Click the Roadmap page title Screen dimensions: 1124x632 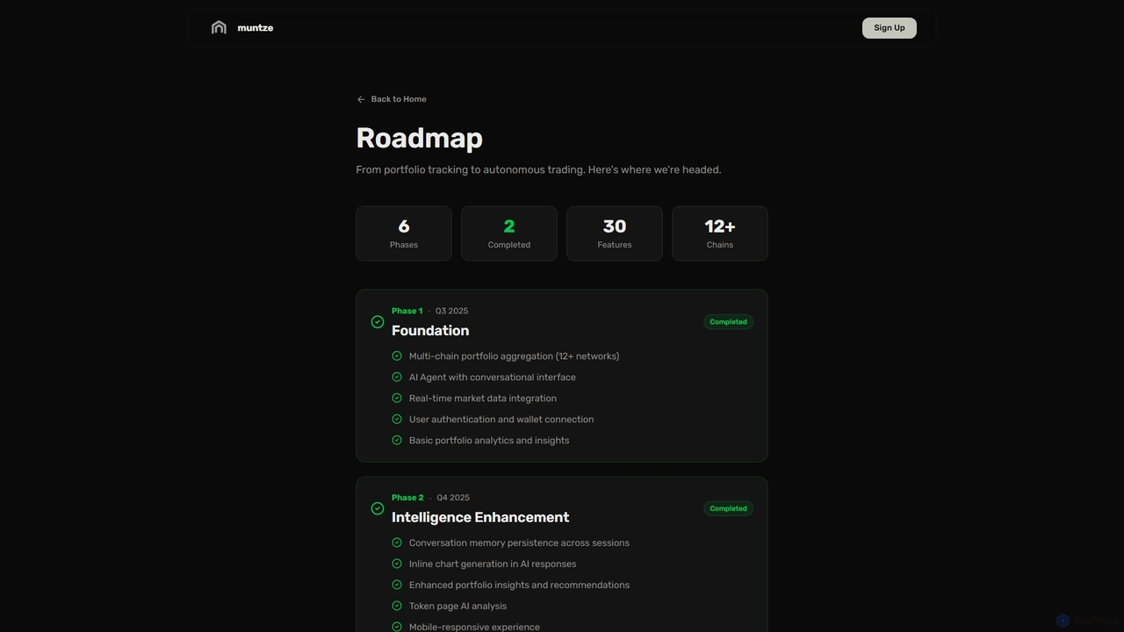pos(420,138)
